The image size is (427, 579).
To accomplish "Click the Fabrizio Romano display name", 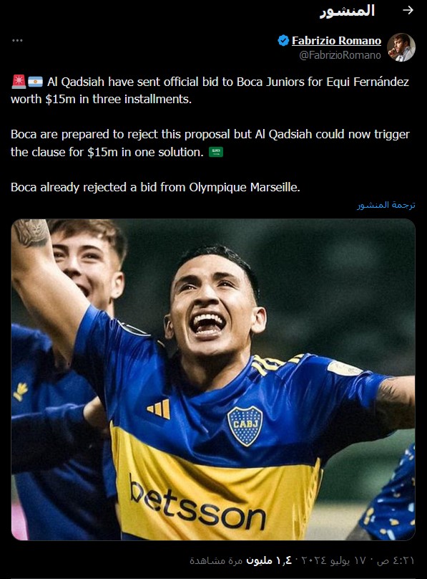I will (x=336, y=41).
